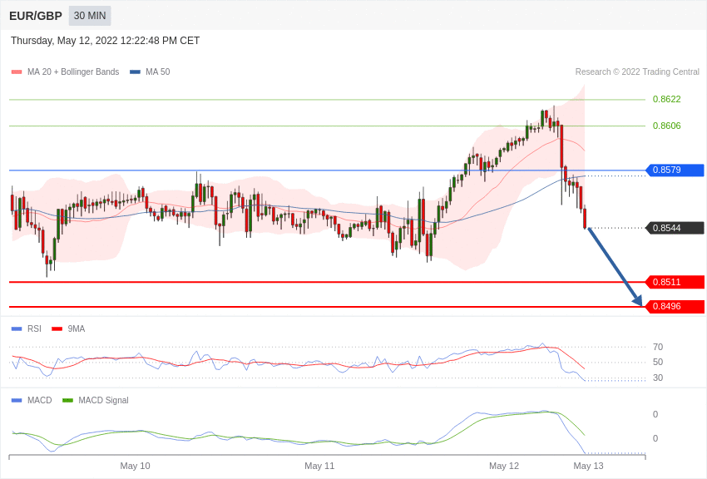Click the MACD legend label

(40, 400)
